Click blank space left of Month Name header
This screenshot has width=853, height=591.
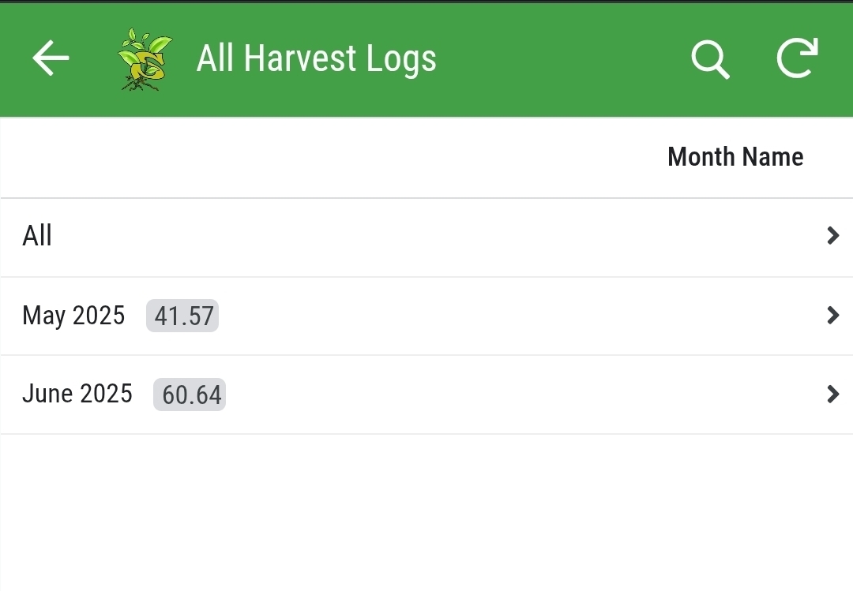[316, 157]
